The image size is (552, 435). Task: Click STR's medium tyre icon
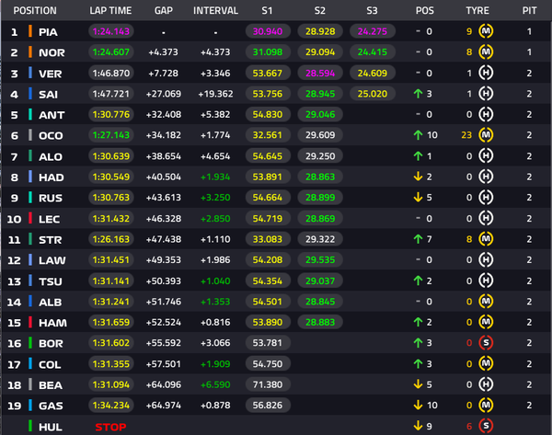click(486, 239)
